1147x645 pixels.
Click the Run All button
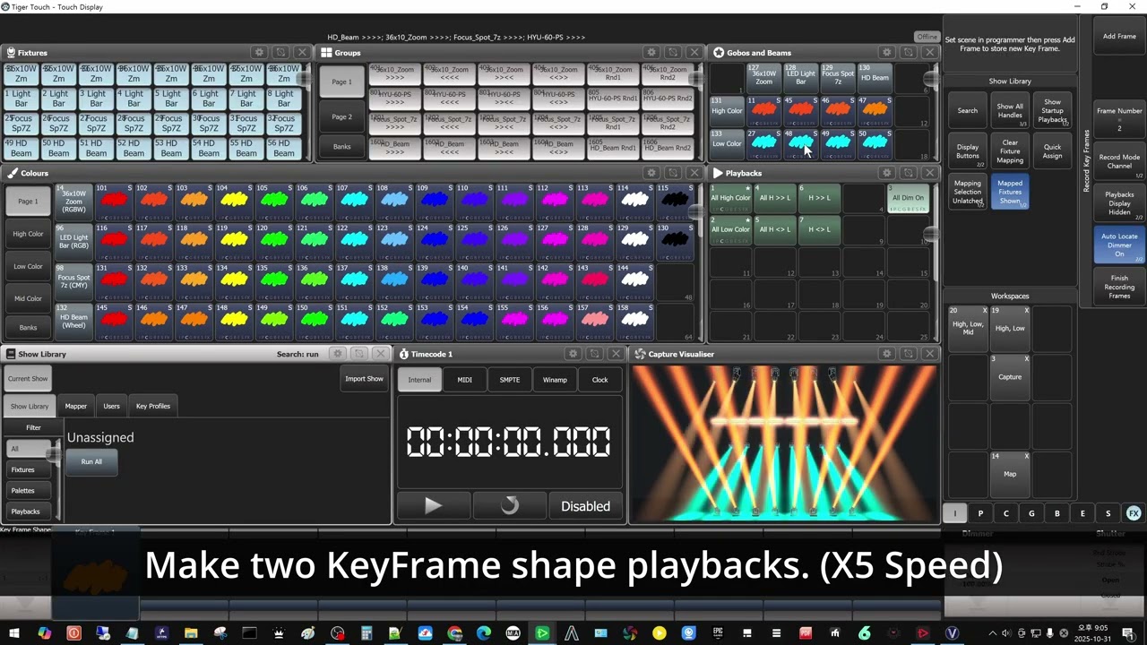click(x=91, y=461)
